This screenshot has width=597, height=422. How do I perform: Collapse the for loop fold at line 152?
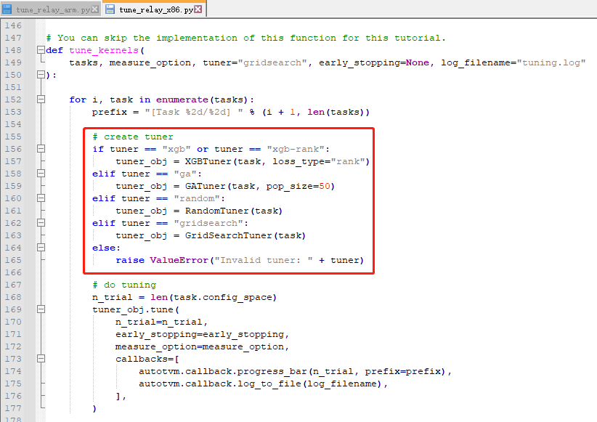point(41,100)
